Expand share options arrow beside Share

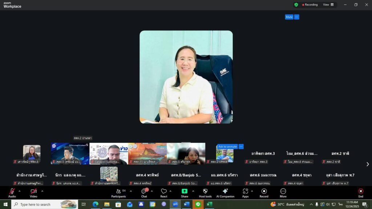point(193,191)
